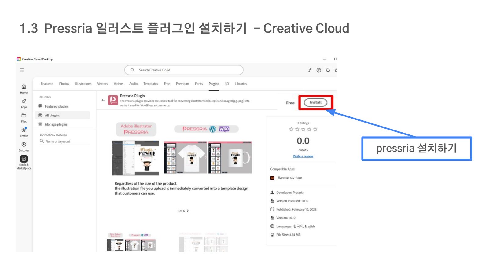Switch to the Audio tab

(x=133, y=84)
